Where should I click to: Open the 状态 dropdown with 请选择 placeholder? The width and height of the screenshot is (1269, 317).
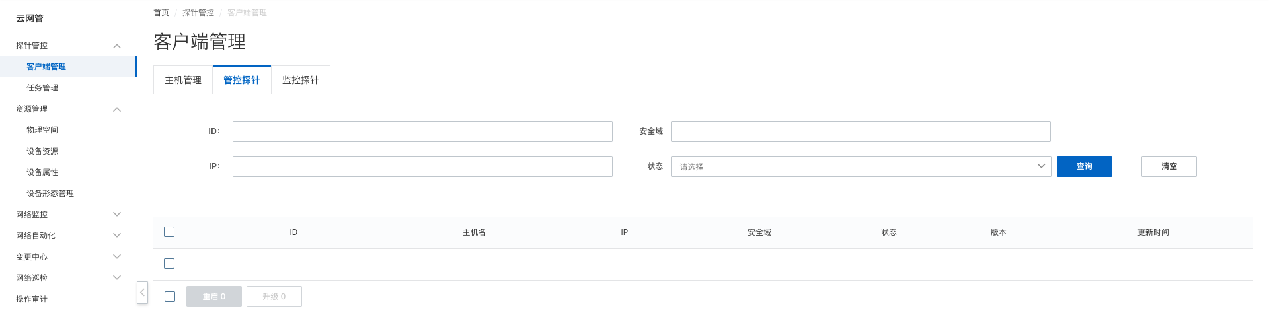pyautogui.click(x=861, y=166)
